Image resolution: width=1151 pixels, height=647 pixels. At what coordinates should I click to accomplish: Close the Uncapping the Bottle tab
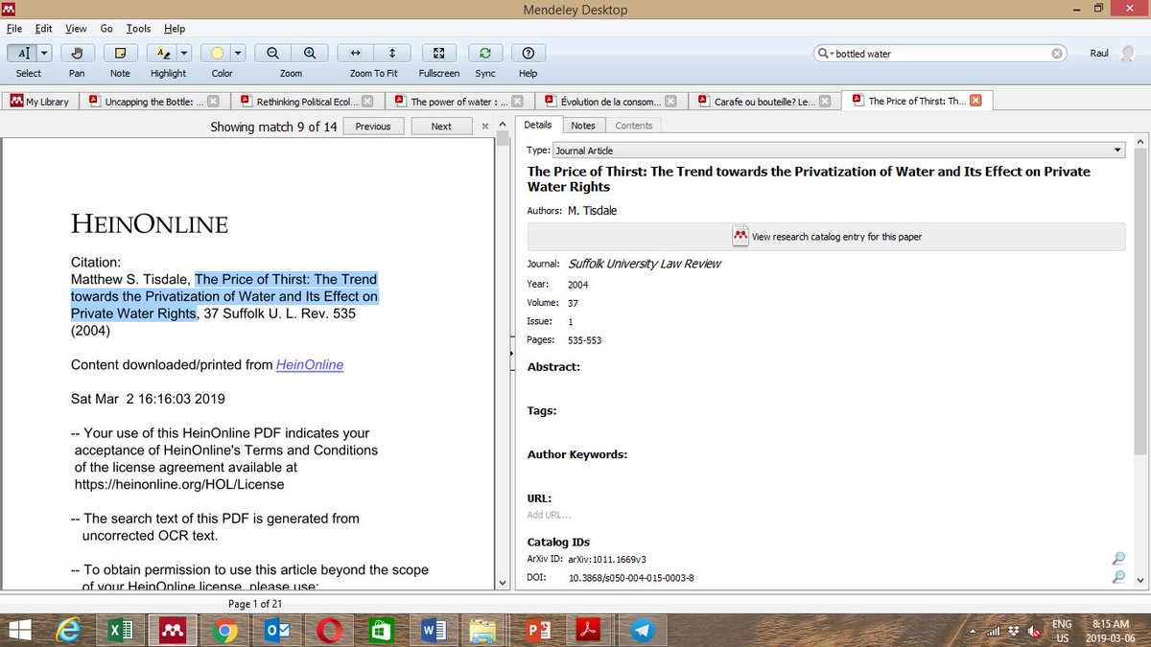pos(213,101)
